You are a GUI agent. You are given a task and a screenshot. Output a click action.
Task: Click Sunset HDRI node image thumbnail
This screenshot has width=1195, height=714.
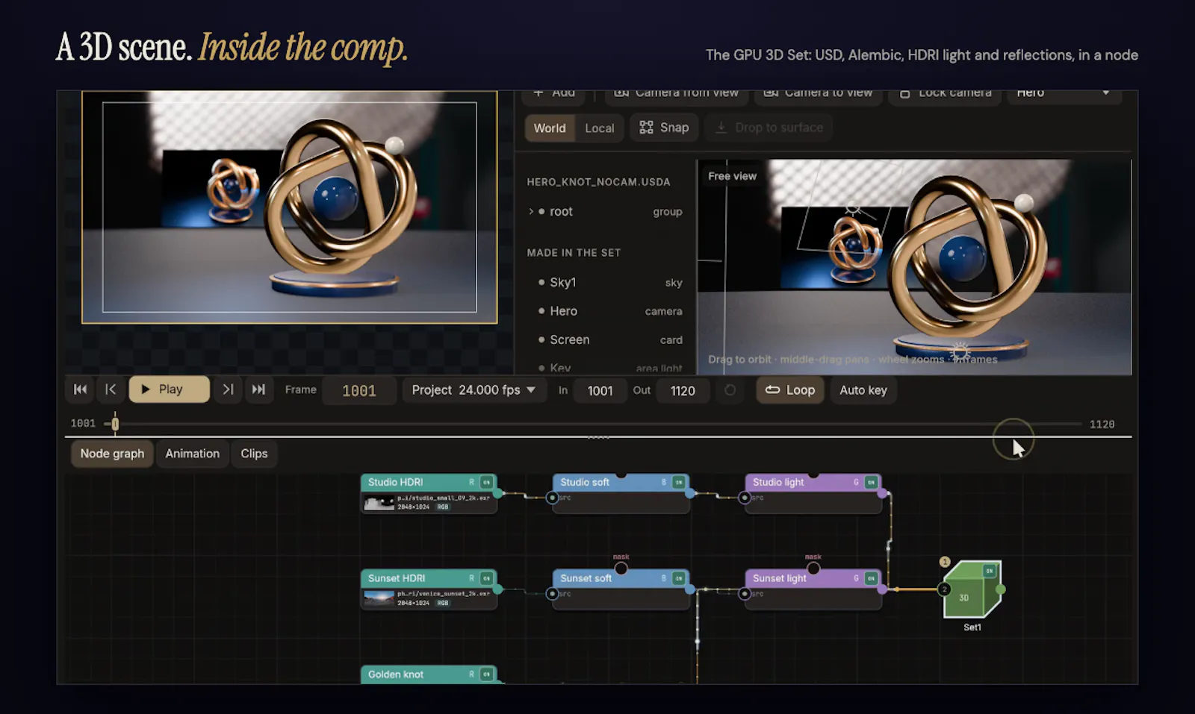click(379, 598)
